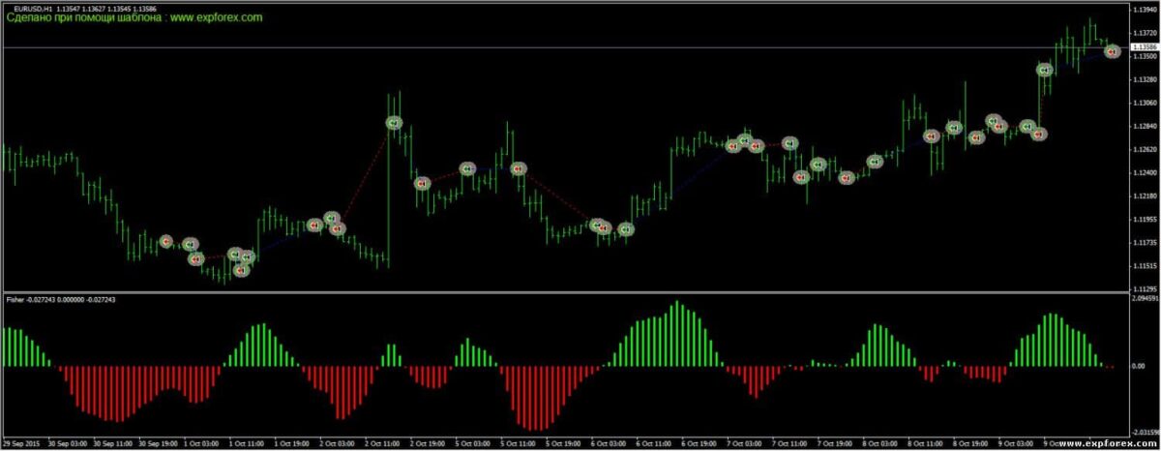Screen dimensions: 1161x451
Task: Click the trade marker right after the 2 Oct spike
Action: [422, 183]
